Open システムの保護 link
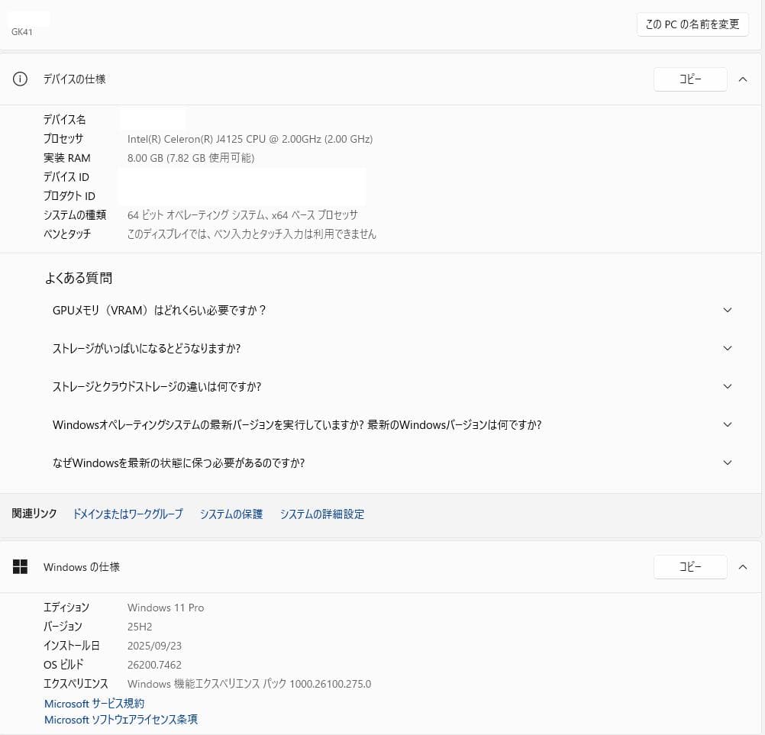765x735 pixels. pyautogui.click(x=231, y=514)
